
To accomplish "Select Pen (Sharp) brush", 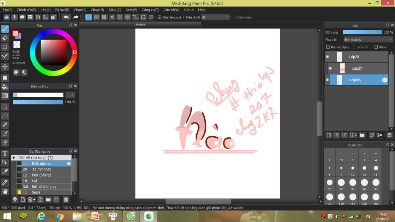I will coord(44,175).
